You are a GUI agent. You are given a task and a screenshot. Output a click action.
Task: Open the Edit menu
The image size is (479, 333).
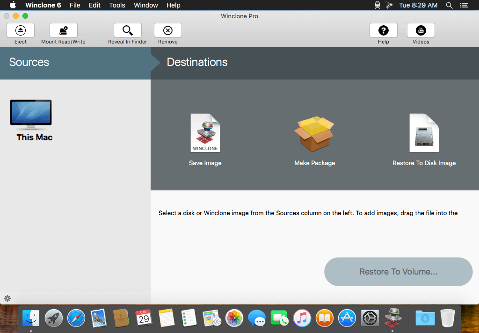tap(94, 5)
